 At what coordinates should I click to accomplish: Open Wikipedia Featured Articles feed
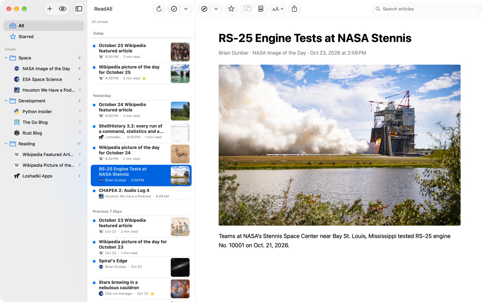(44, 154)
